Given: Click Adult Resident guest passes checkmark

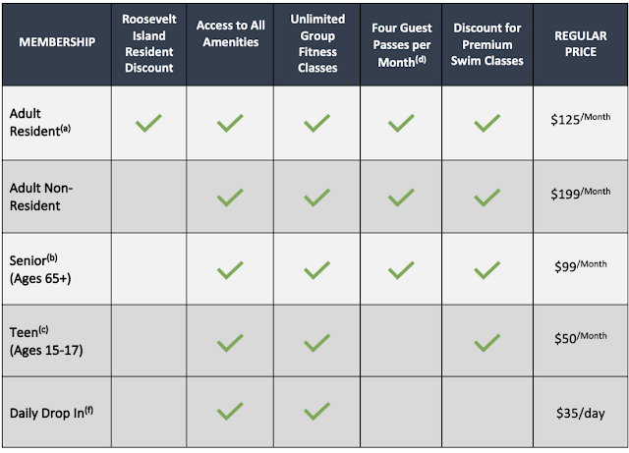Looking at the screenshot, I should pyautogui.click(x=401, y=123).
